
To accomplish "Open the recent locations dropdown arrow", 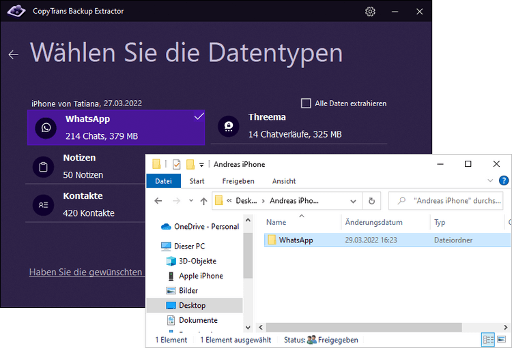I will pos(191,201).
